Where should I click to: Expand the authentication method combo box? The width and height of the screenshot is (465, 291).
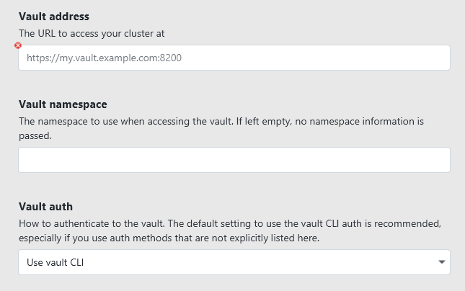234,262
